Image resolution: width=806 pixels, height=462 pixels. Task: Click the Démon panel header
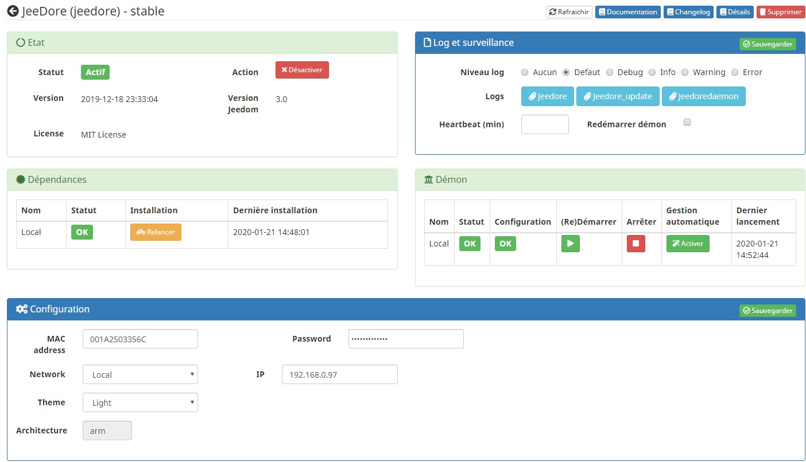pyautogui.click(x=610, y=180)
